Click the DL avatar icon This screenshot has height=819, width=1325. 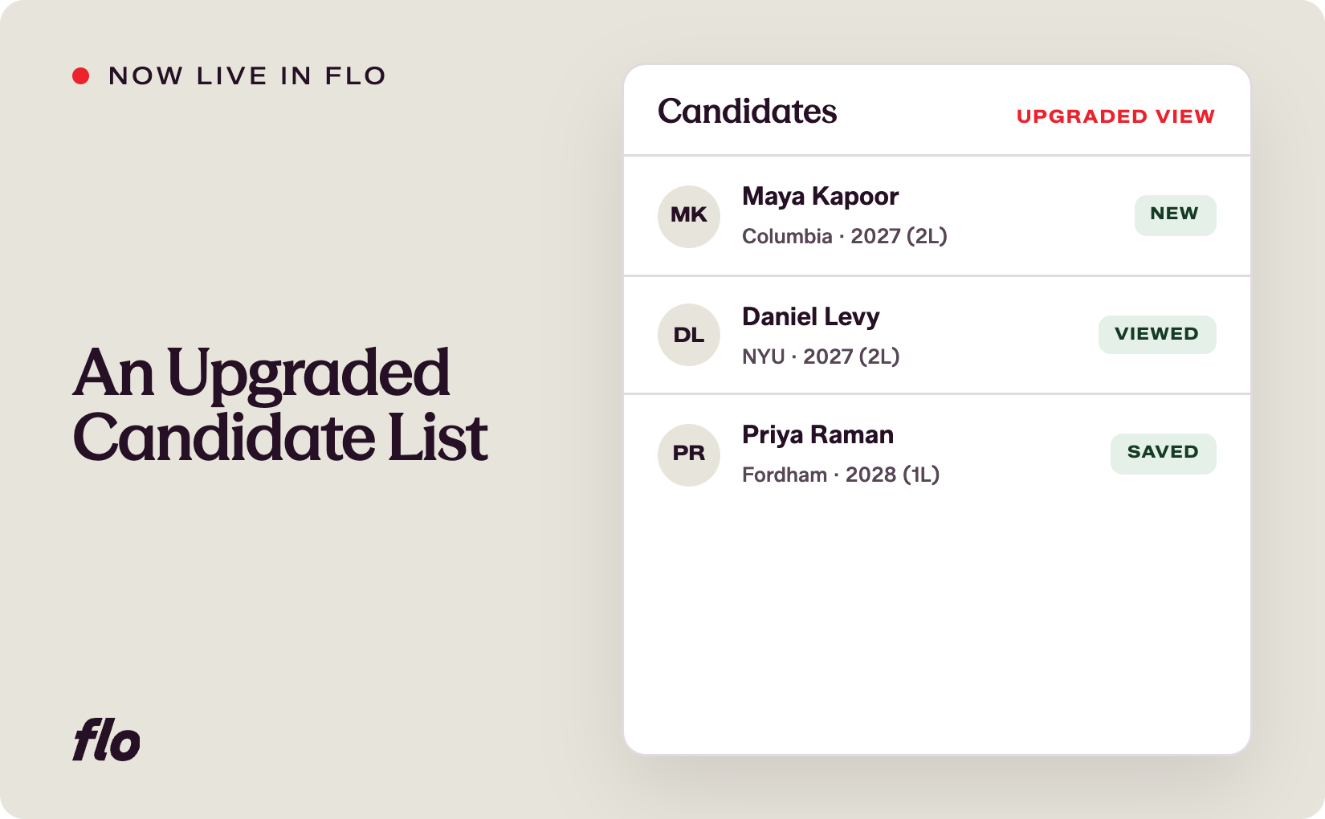689,335
